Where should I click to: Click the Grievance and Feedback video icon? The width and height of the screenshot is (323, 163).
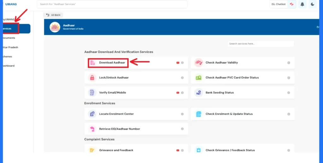pyautogui.click(x=178, y=150)
